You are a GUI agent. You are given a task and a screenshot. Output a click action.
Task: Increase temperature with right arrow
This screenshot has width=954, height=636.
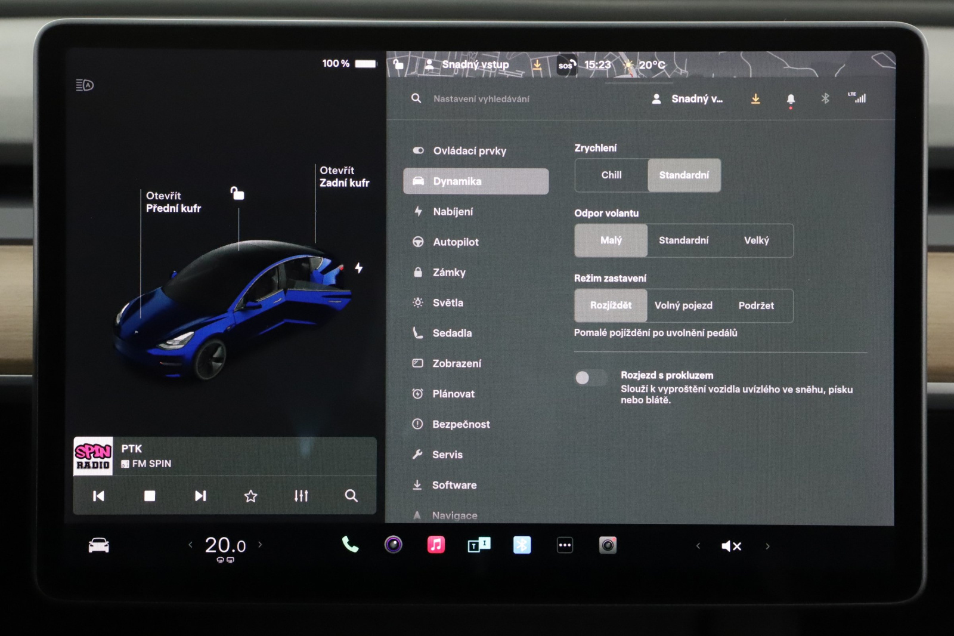[x=260, y=545]
